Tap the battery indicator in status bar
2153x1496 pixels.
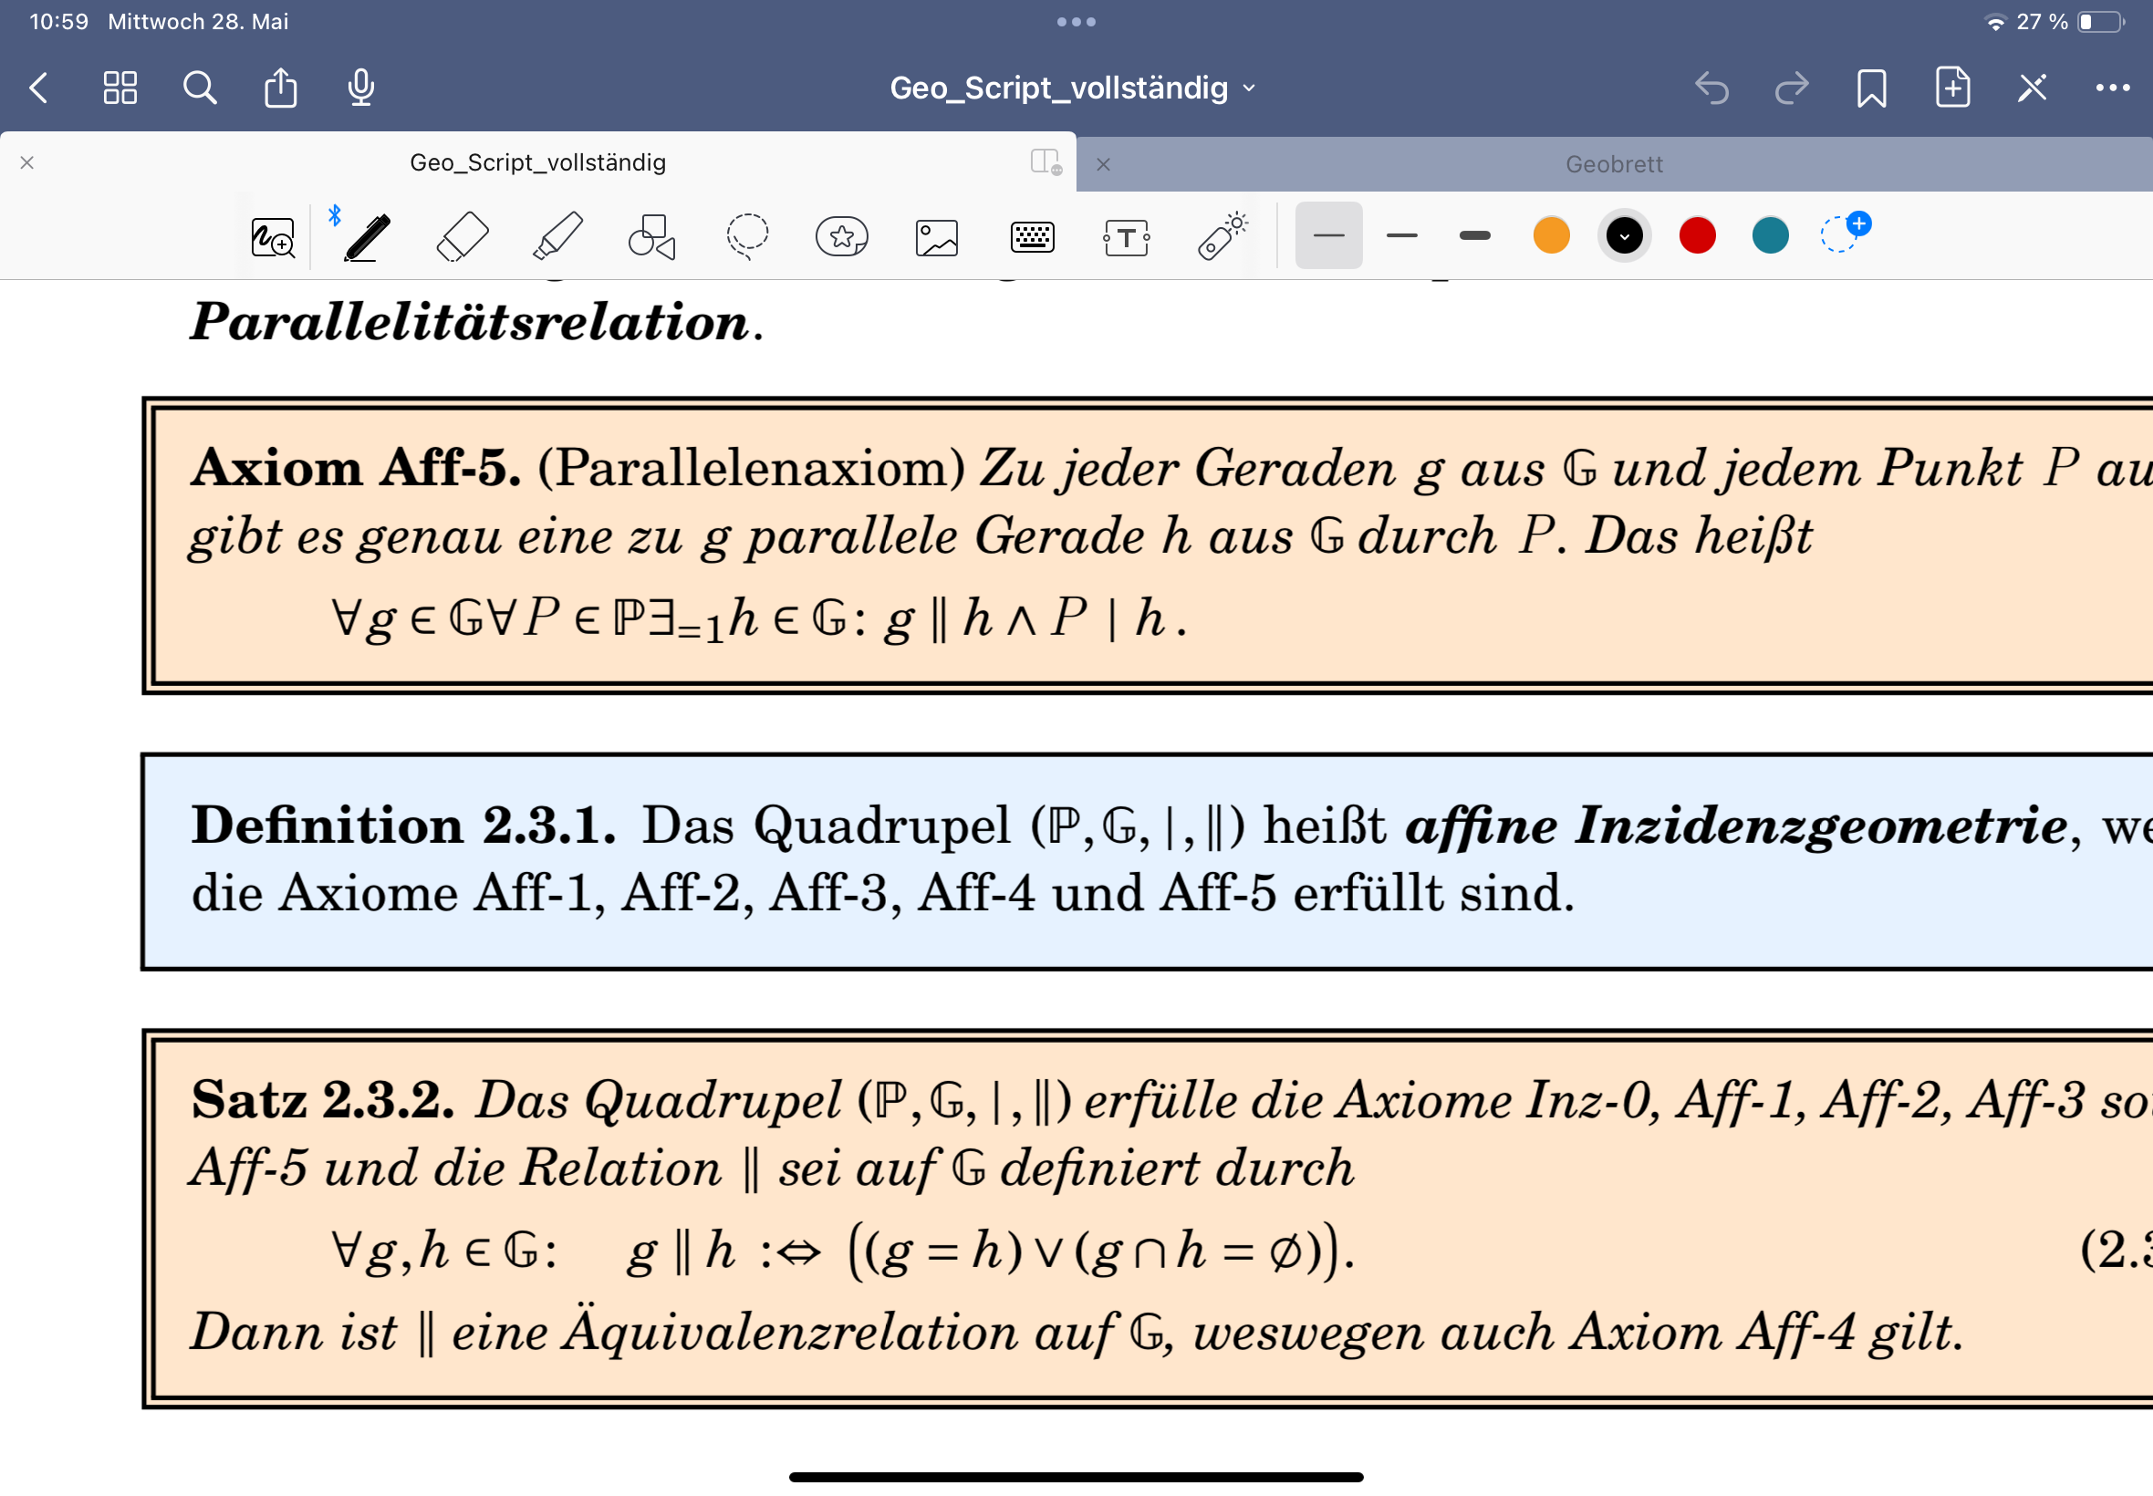[x=2101, y=22]
